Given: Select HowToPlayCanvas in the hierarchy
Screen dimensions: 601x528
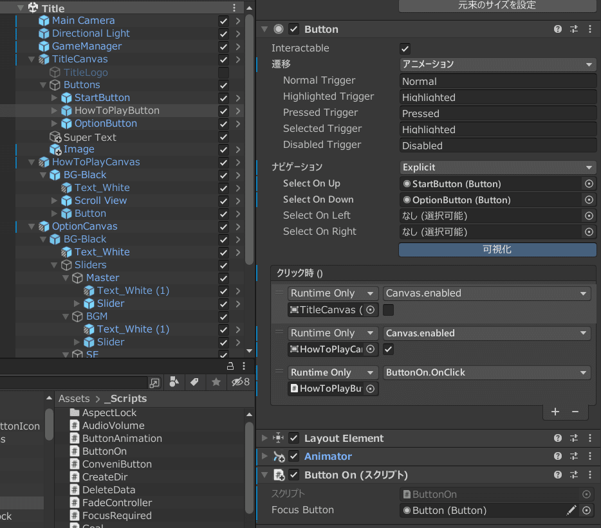Looking at the screenshot, I should click(x=96, y=162).
